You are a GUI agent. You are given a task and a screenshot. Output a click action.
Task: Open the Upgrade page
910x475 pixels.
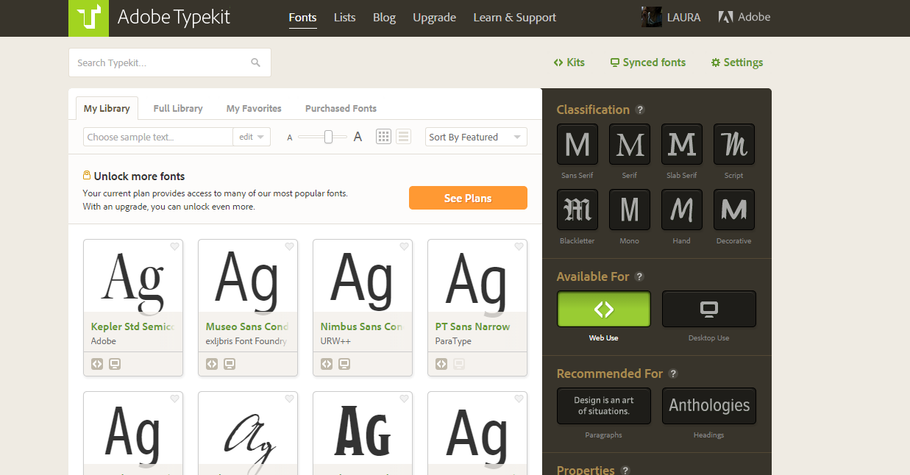tap(434, 17)
